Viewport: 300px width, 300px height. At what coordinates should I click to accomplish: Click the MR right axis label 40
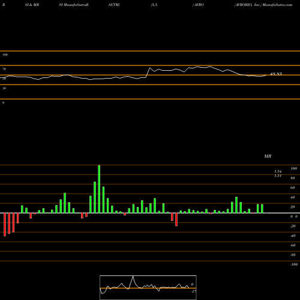point(293,197)
